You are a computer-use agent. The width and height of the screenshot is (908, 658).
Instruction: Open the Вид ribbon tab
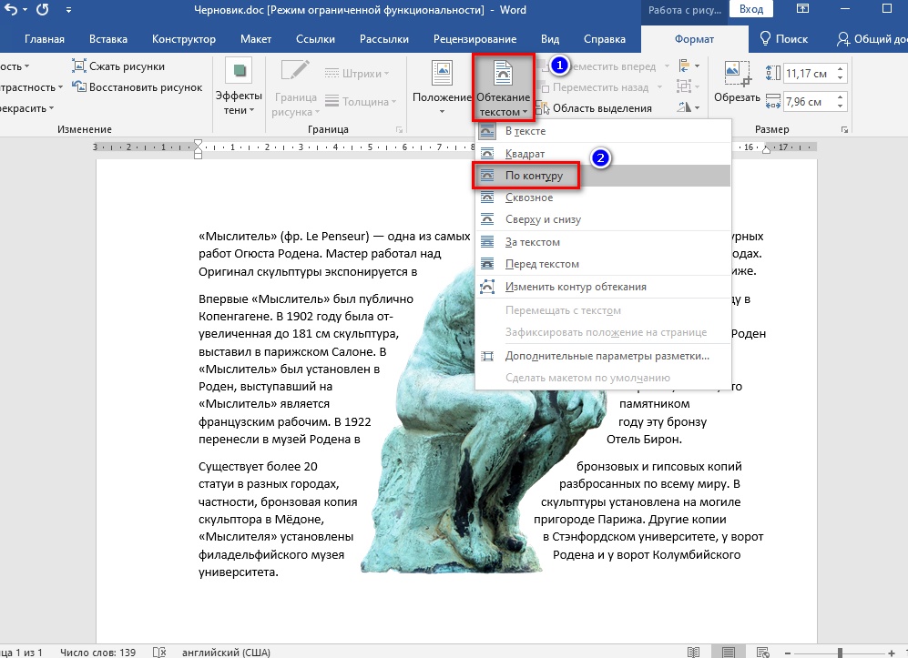tap(550, 39)
